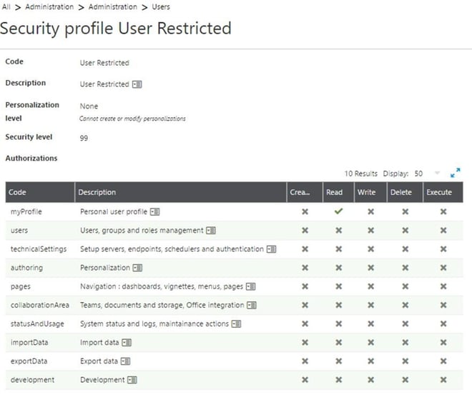This screenshot has width=472, height=397.
Task: Sort by the Description column header
Action: click(x=181, y=192)
